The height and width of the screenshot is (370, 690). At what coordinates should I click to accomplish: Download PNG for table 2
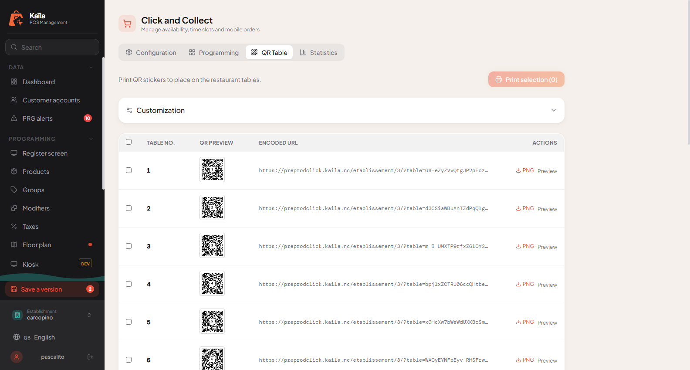click(525, 208)
